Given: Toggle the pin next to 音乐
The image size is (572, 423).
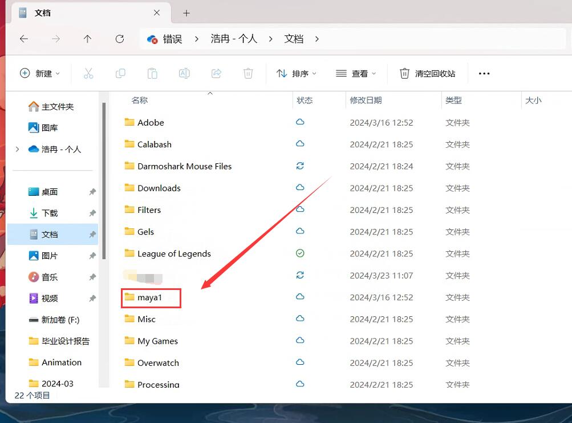Looking at the screenshot, I should [x=92, y=277].
